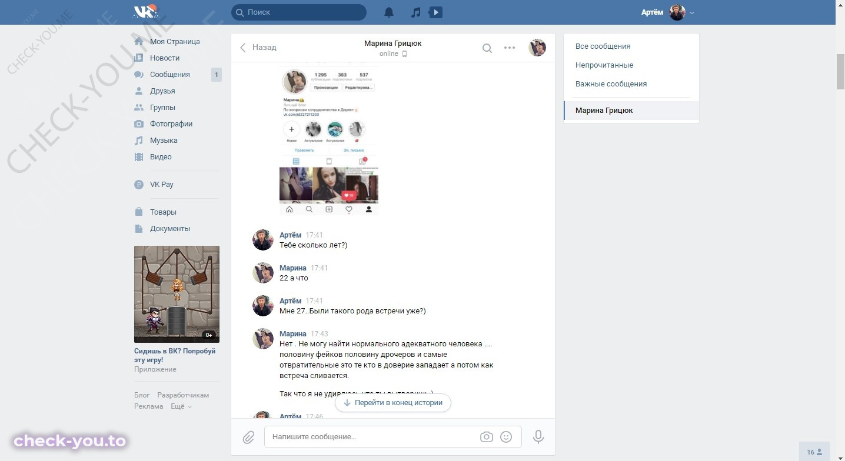Open the music note icon in header
This screenshot has height=461, width=845.
click(x=416, y=12)
